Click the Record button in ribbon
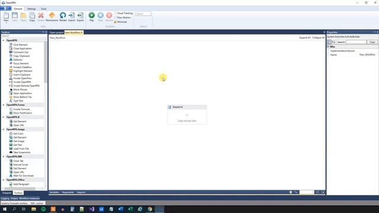The width and height of the screenshot is (379, 213). click(x=109, y=17)
